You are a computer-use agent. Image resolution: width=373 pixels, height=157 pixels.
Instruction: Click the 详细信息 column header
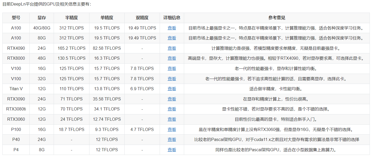tap(172, 18)
